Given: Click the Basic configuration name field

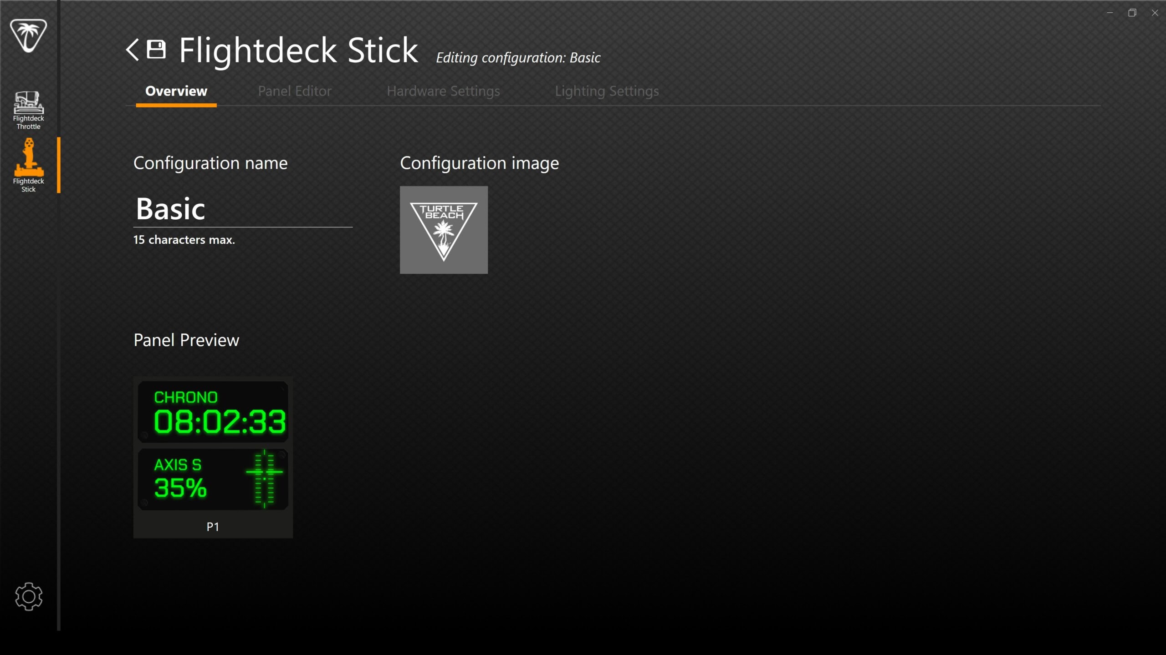Looking at the screenshot, I should [x=242, y=209].
